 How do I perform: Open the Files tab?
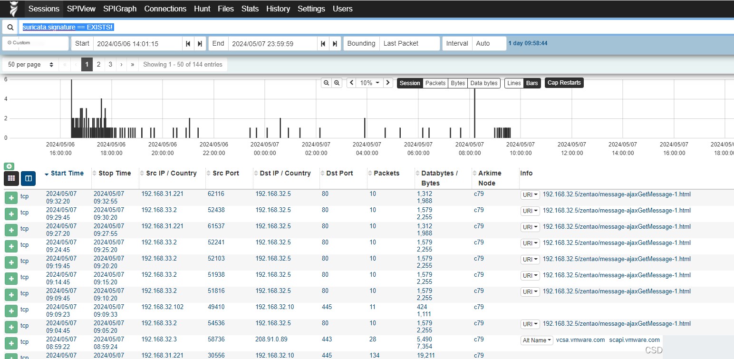click(x=226, y=9)
